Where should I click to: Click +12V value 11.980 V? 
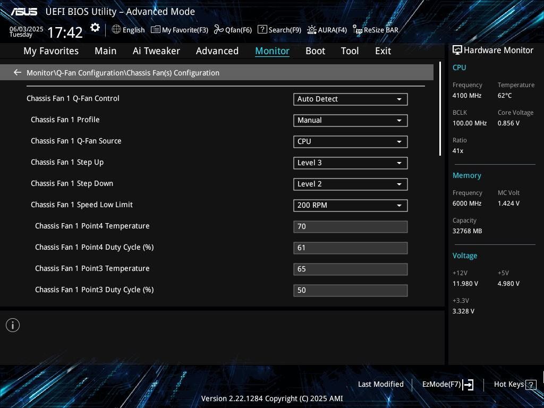coord(465,284)
